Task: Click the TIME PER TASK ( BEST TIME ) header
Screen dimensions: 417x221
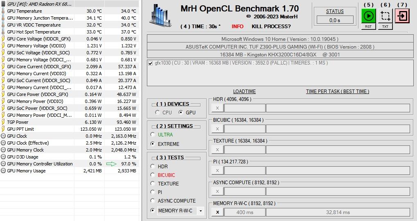Action: pyautogui.click(x=338, y=92)
